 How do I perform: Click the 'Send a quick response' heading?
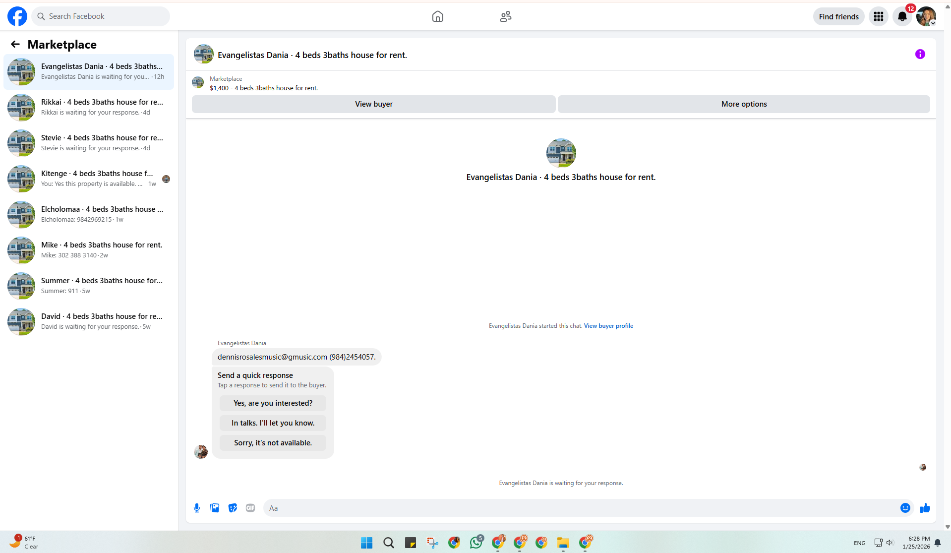pyautogui.click(x=255, y=375)
